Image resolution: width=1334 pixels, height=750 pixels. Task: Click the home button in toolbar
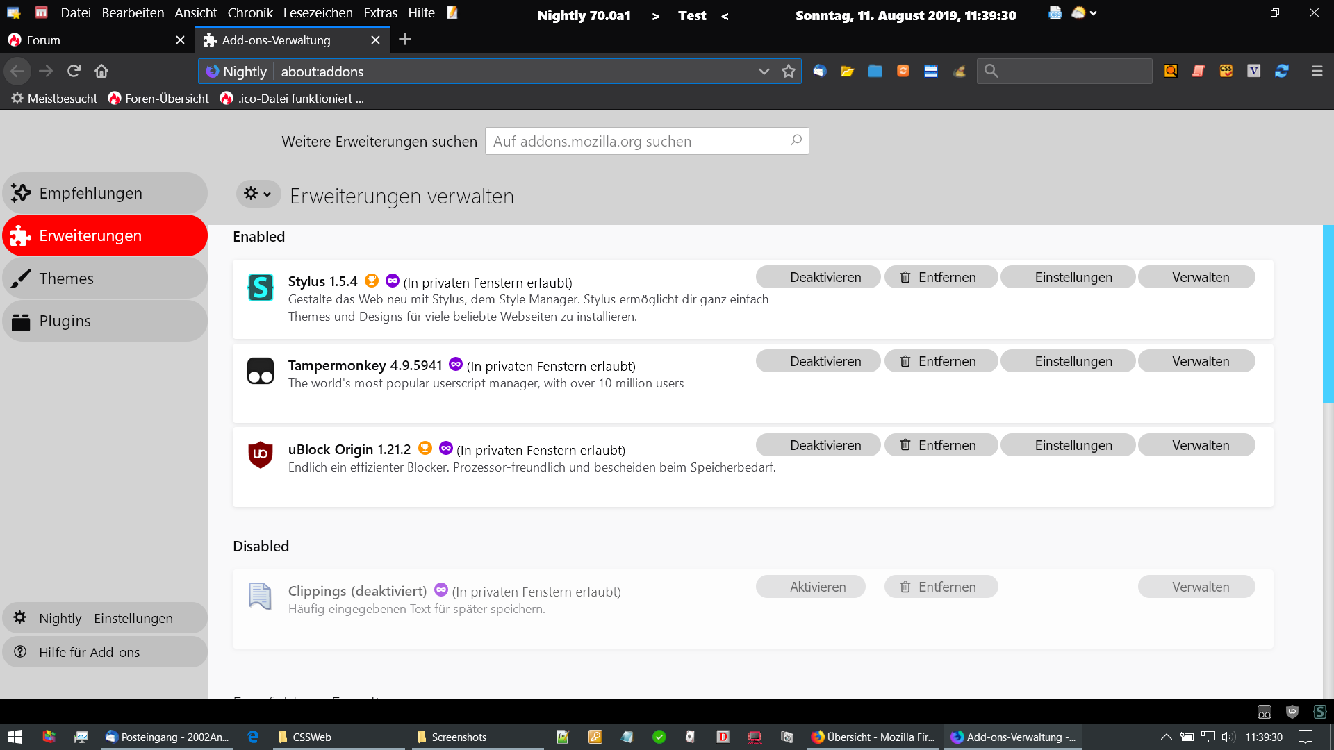(x=101, y=71)
